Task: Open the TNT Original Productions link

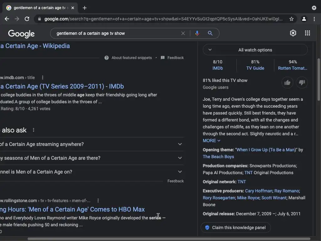Action: tap(248, 173)
